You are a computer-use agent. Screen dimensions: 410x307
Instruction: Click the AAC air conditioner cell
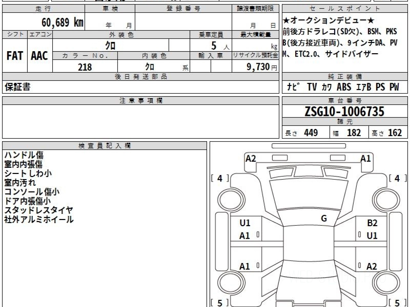click(x=40, y=56)
